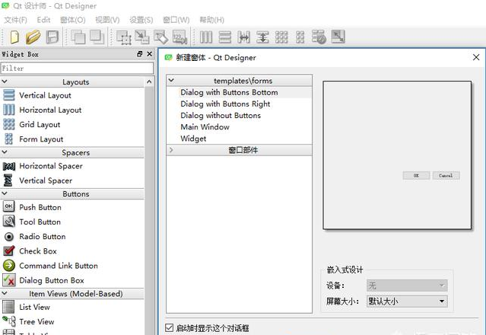Close the Widget Box panel
The image size is (486, 335).
point(149,54)
